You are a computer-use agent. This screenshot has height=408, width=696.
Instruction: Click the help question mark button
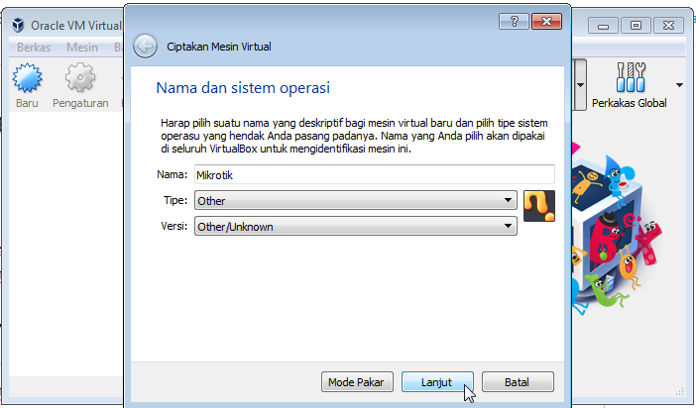(514, 21)
